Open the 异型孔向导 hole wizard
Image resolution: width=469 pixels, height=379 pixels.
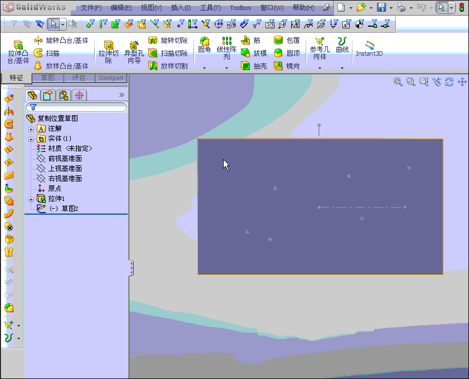134,52
